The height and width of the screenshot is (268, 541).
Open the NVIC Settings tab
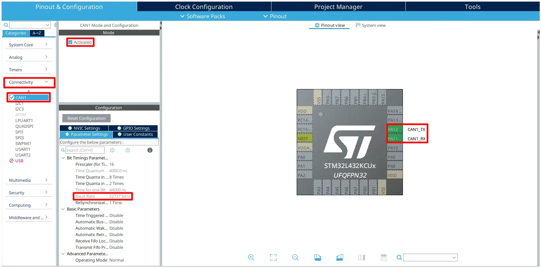click(84, 128)
